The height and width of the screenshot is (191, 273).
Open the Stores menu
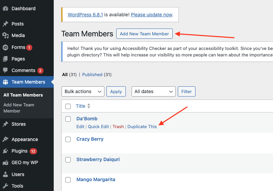click(19, 124)
